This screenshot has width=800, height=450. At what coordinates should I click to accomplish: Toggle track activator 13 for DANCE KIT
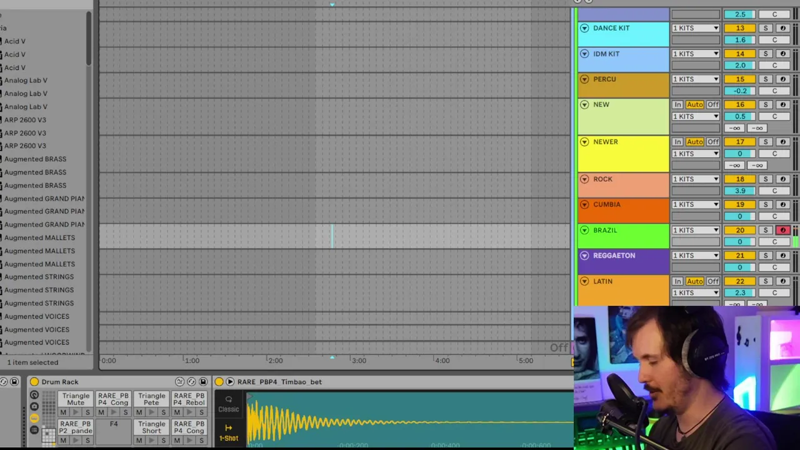pos(740,28)
